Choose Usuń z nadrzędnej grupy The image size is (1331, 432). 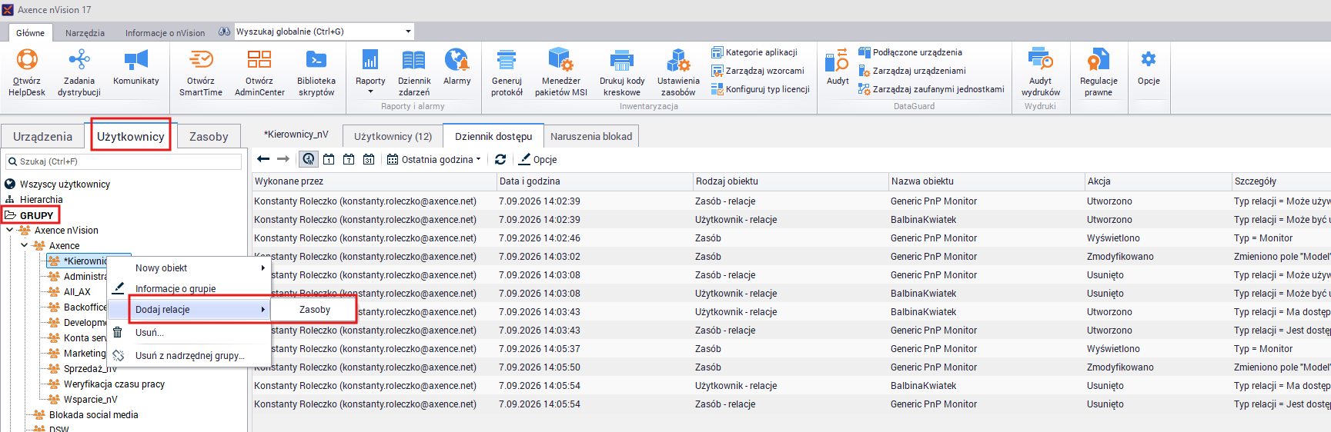pyautogui.click(x=189, y=356)
